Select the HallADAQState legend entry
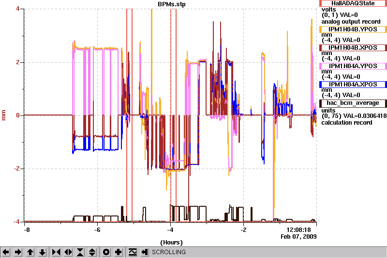Image resolution: width=387 pixels, height=258 pixels. tap(353, 3)
